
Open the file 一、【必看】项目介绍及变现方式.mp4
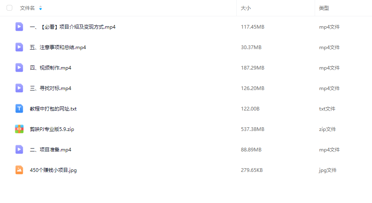[x=73, y=27]
